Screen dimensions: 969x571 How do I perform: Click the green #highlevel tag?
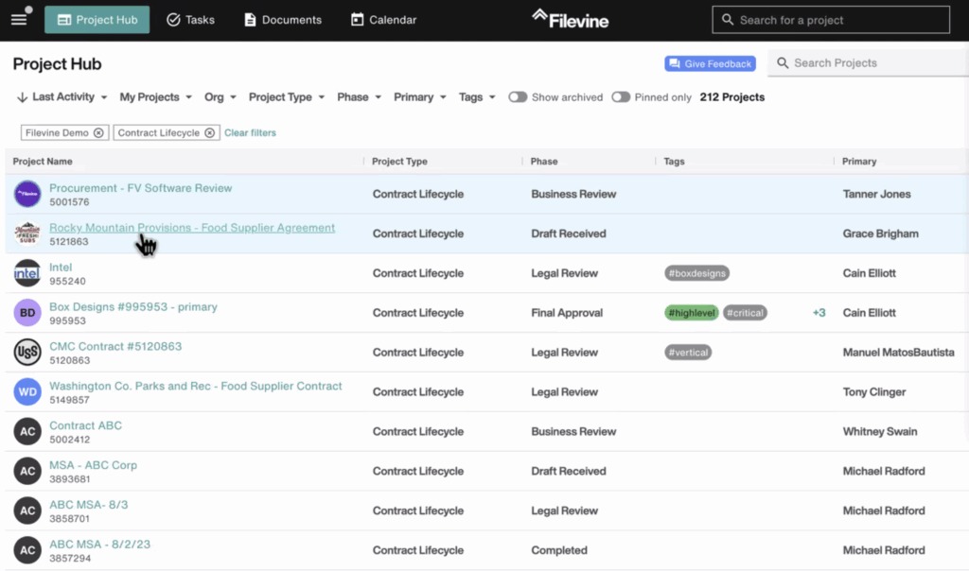691,313
